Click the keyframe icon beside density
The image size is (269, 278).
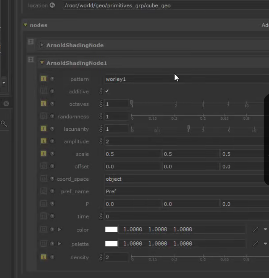pyautogui.click(x=101, y=257)
